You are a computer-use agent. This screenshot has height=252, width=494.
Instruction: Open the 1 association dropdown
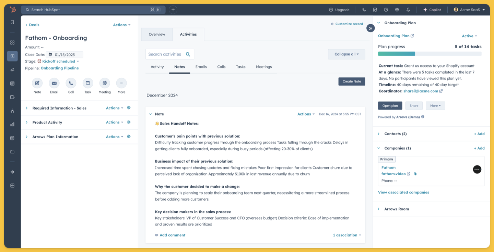click(347, 235)
